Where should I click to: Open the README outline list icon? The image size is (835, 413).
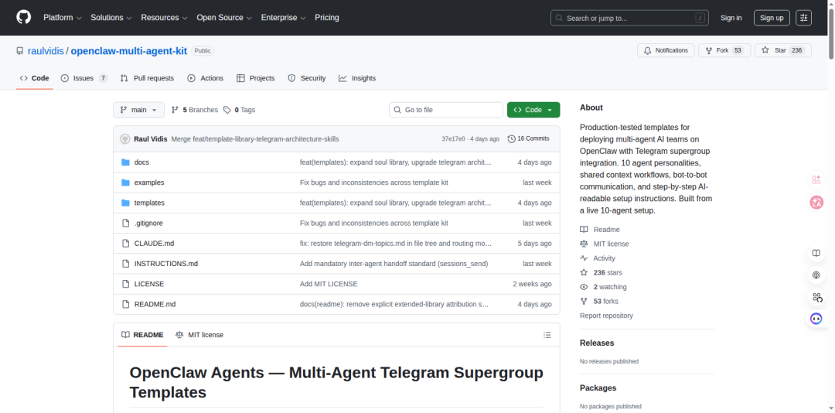[x=547, y=335]
